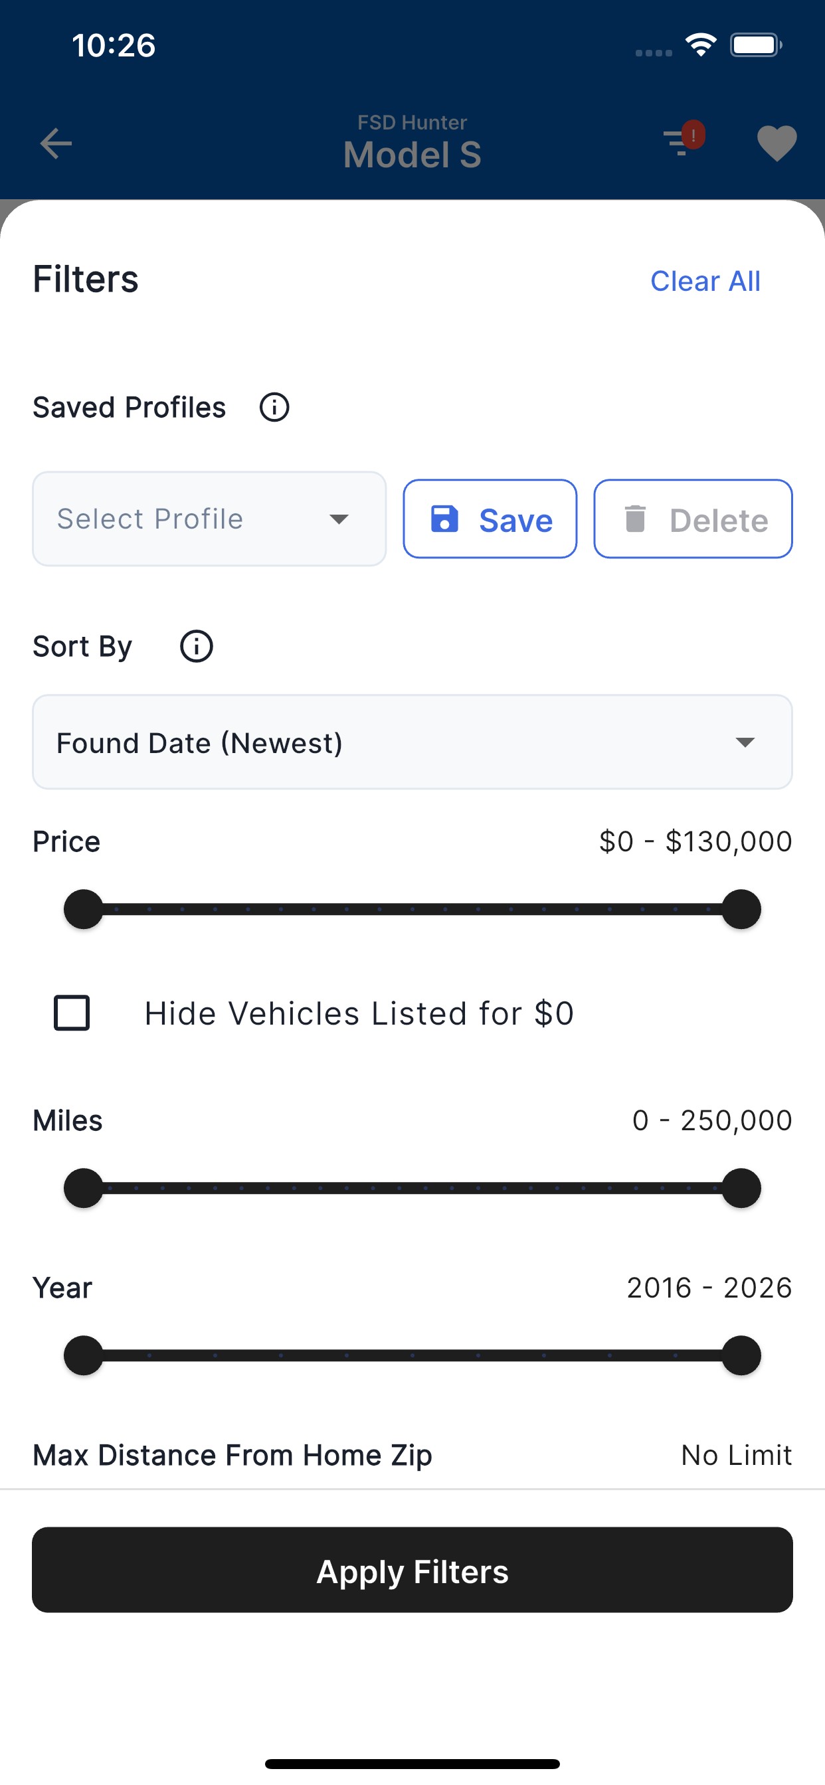Tap the back arrow icon

click(x=56, y=144)
